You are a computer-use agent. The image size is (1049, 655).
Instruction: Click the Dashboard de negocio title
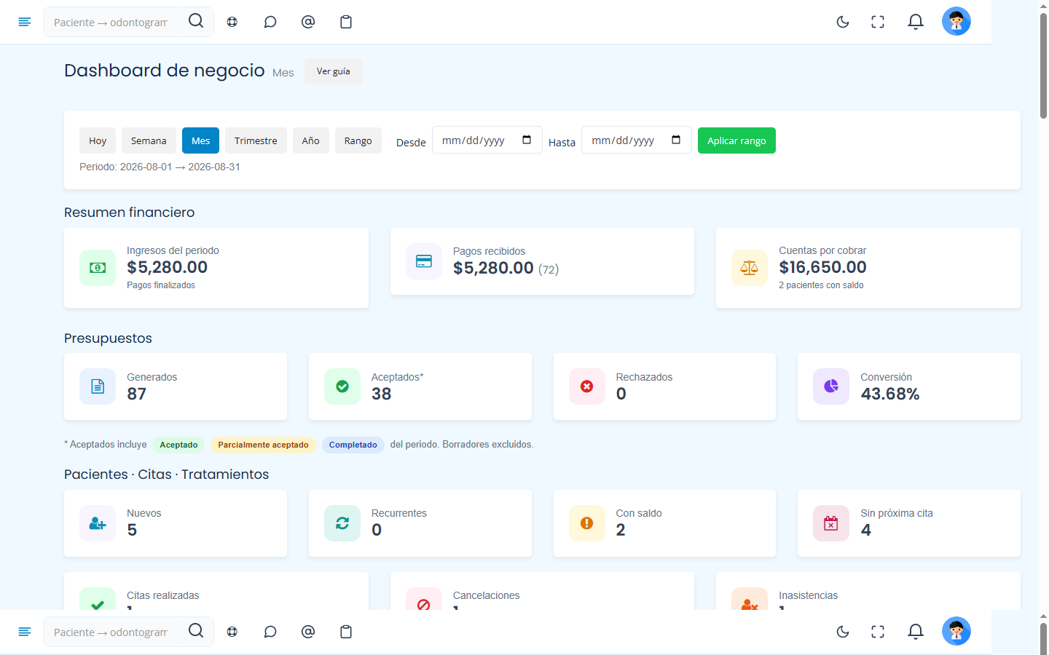(165, 71)
